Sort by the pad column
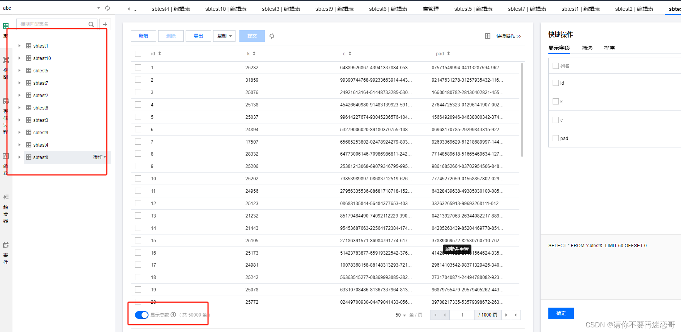This screenshot has height=332, width=681. [x=449, y=53]
